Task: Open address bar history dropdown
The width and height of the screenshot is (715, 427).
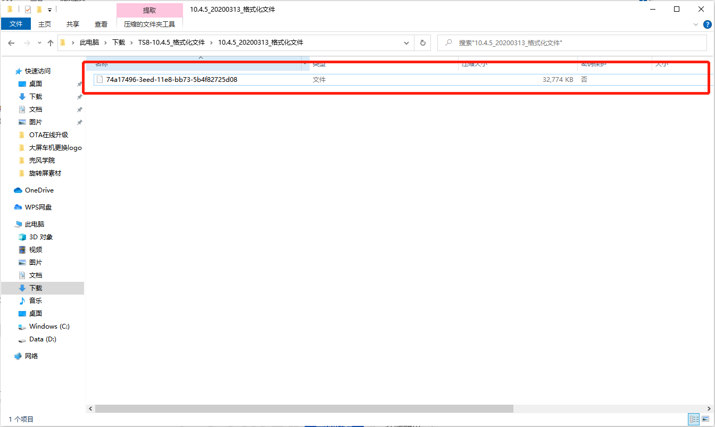Action: 406,43
